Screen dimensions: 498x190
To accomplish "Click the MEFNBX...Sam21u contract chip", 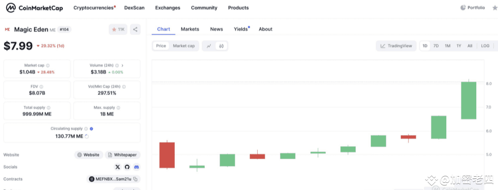I will tap(113, 179).
